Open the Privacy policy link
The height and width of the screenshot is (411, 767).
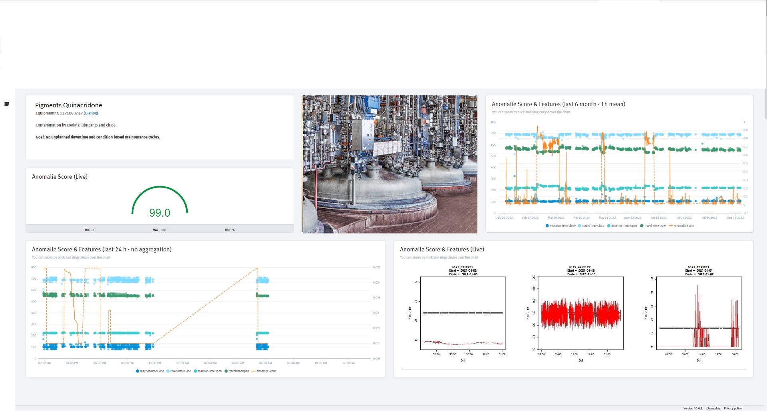(732, 408)
